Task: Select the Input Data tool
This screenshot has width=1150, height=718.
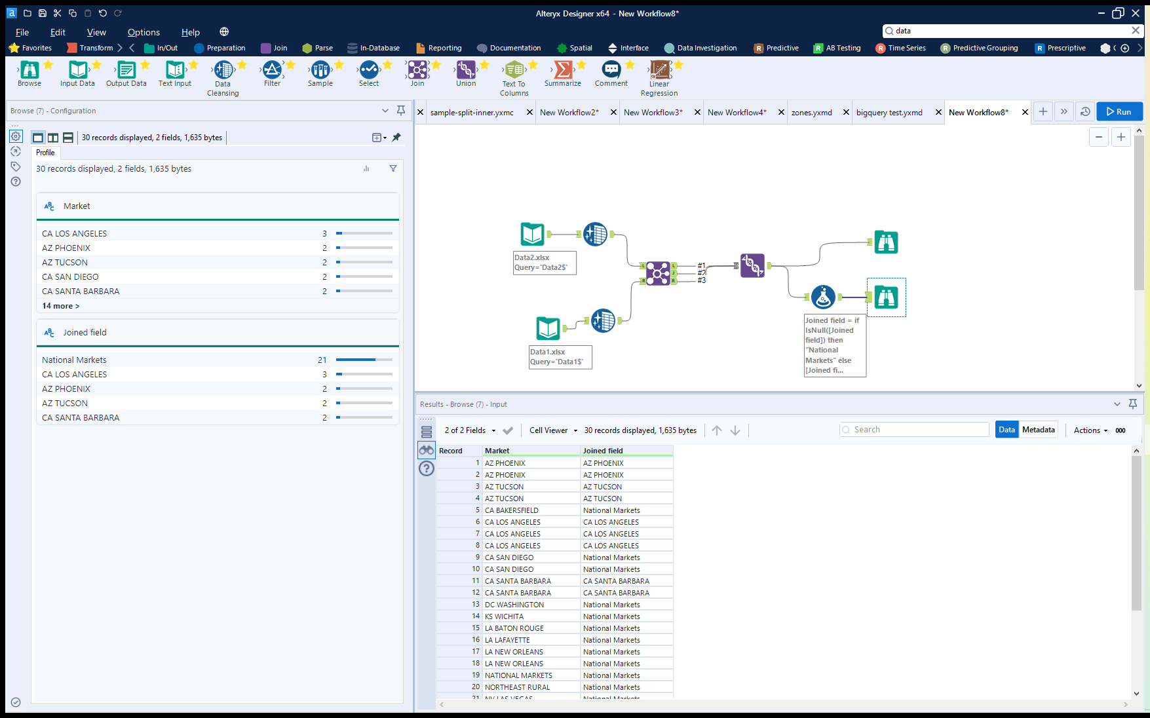Action: click(x=77, y=71)
